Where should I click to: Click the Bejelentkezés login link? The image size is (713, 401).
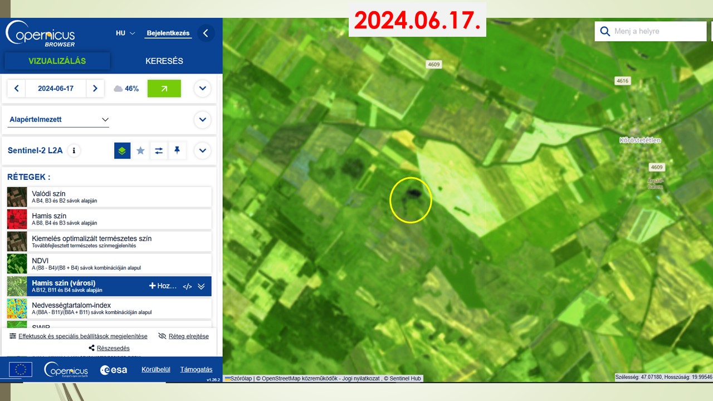coord(168,33)
